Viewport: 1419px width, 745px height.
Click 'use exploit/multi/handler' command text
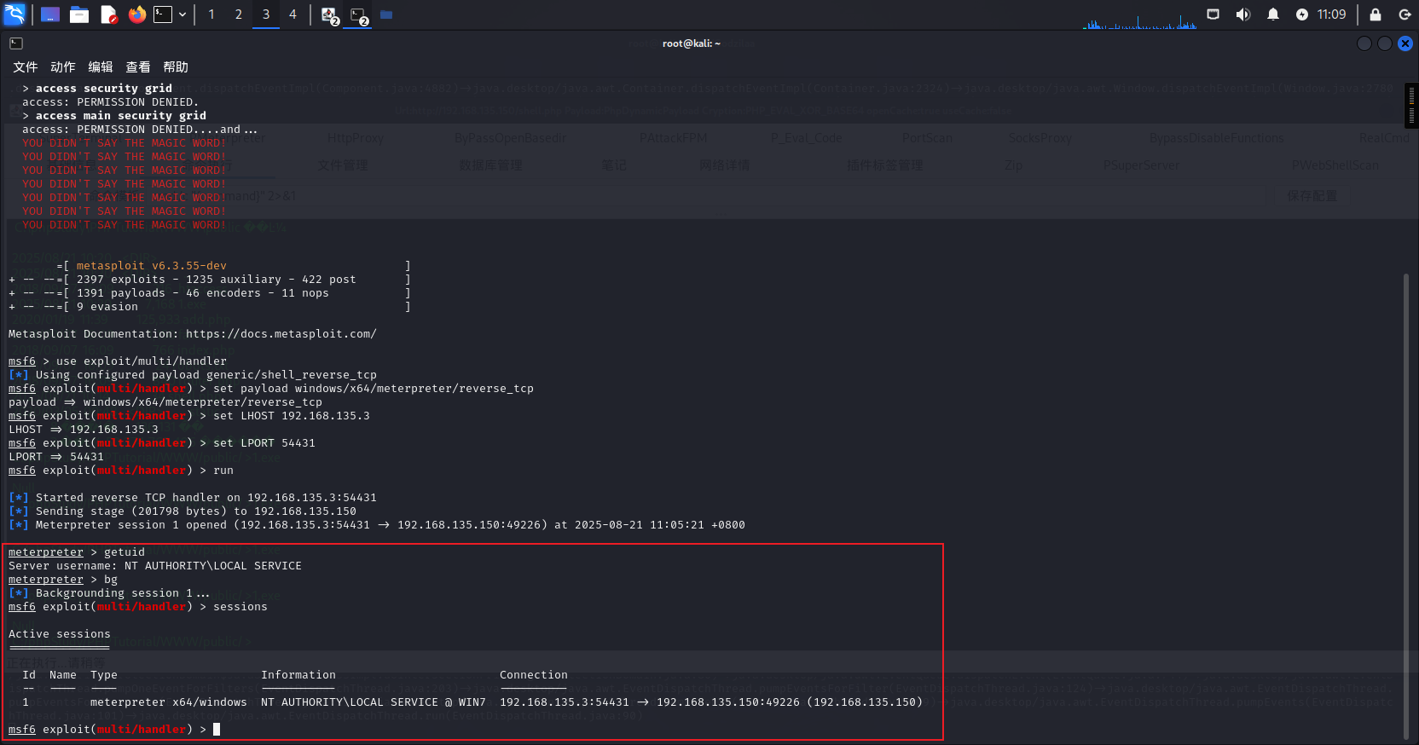point(141,361)
